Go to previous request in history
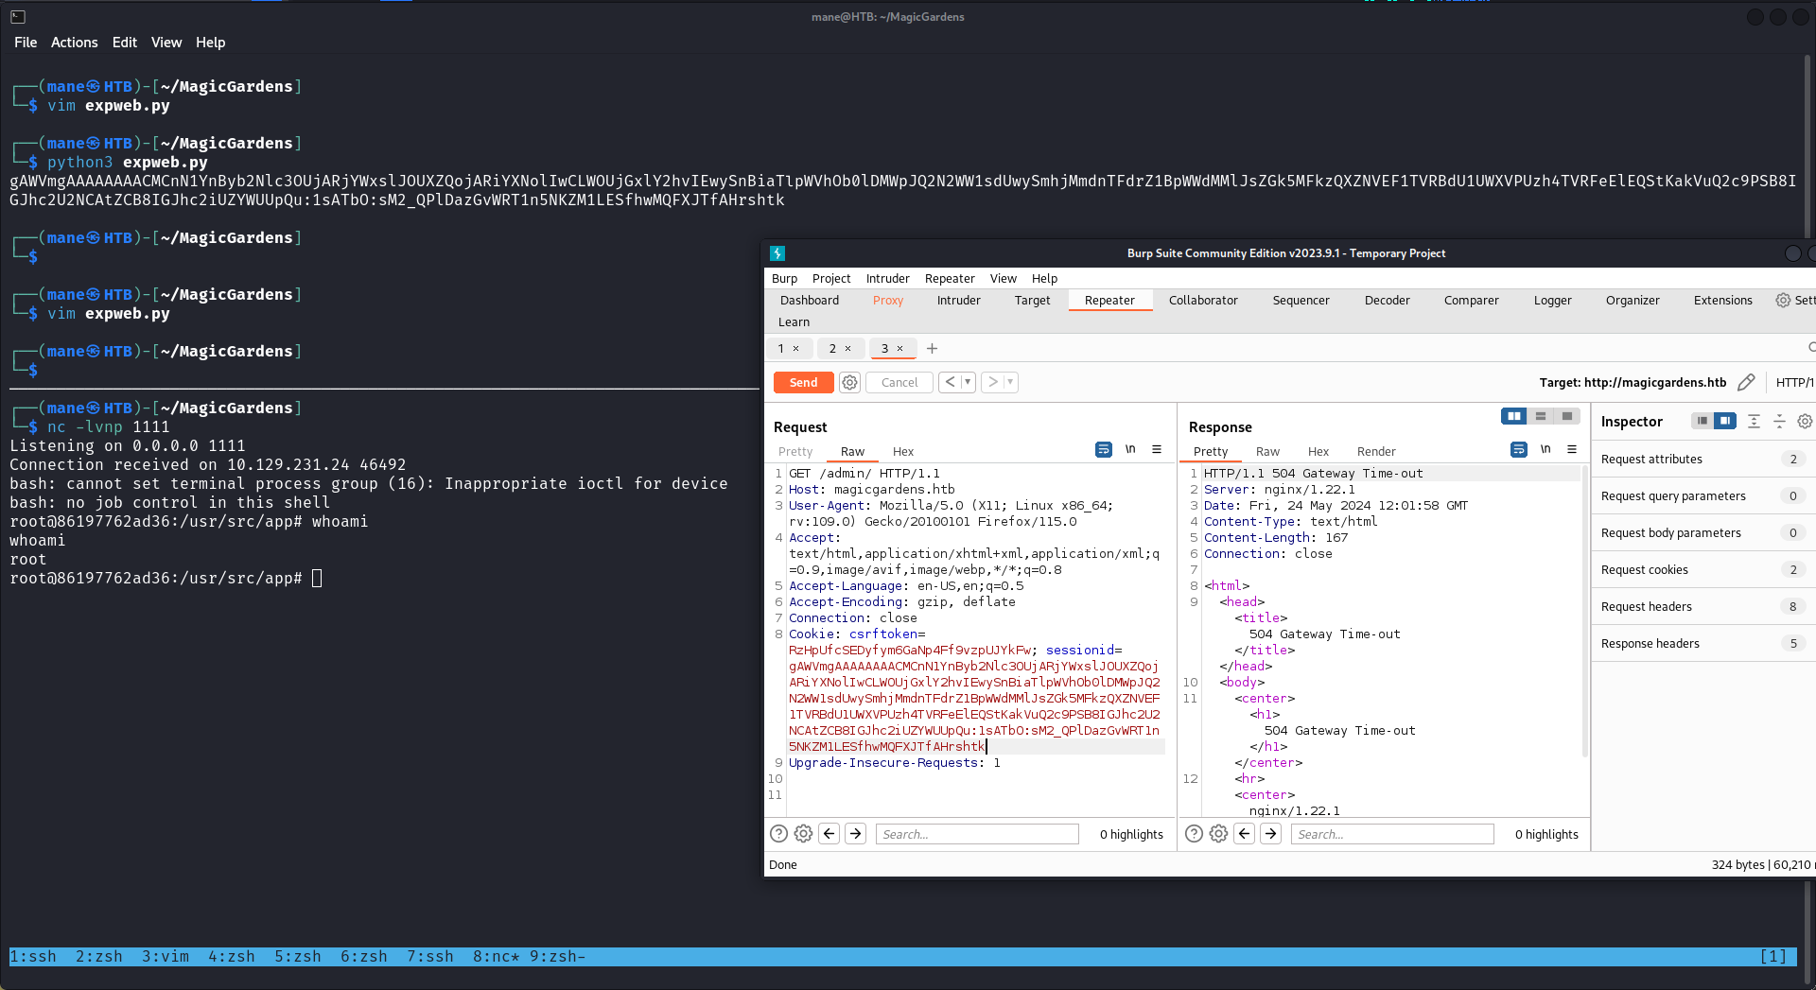The image size is (1816, 990). pos(950,383)
